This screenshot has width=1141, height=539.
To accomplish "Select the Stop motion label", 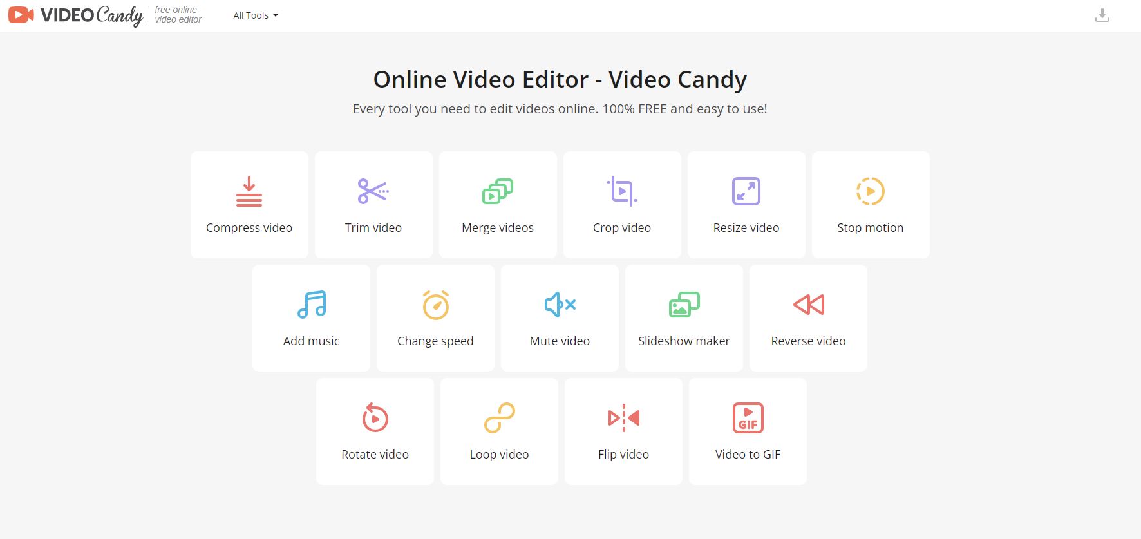I will (871, 228).
